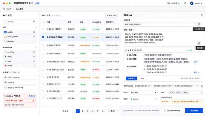
Task: Click the search icon in FAQ search box
Action: (x=5, y=22)
